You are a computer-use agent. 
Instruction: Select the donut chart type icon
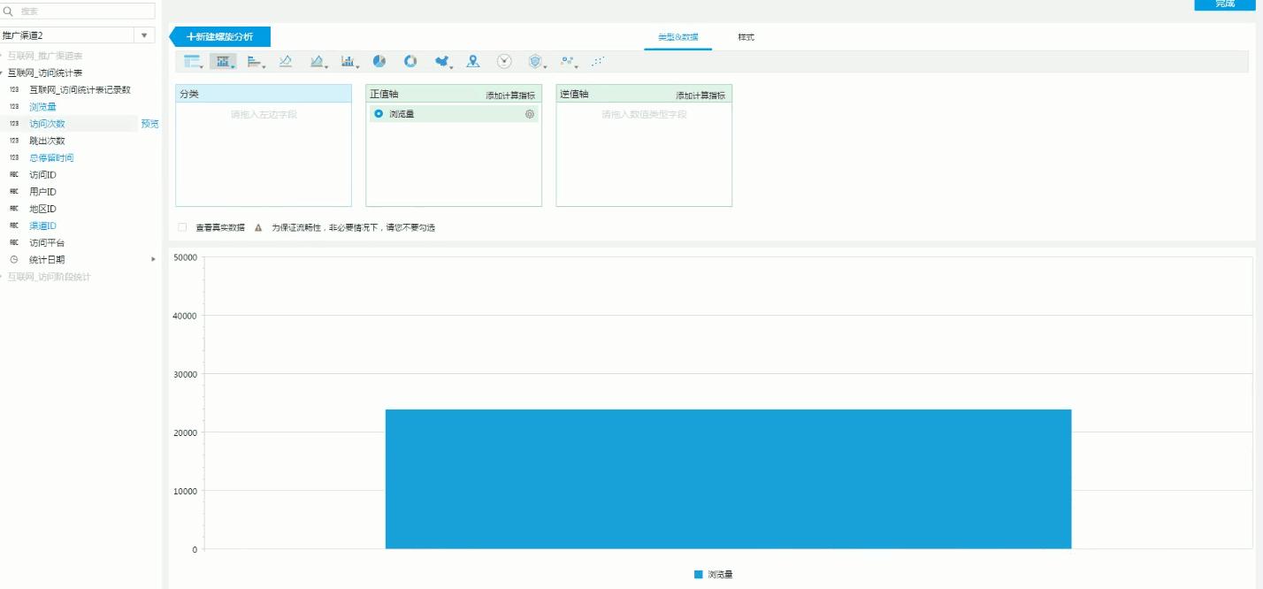409,61
